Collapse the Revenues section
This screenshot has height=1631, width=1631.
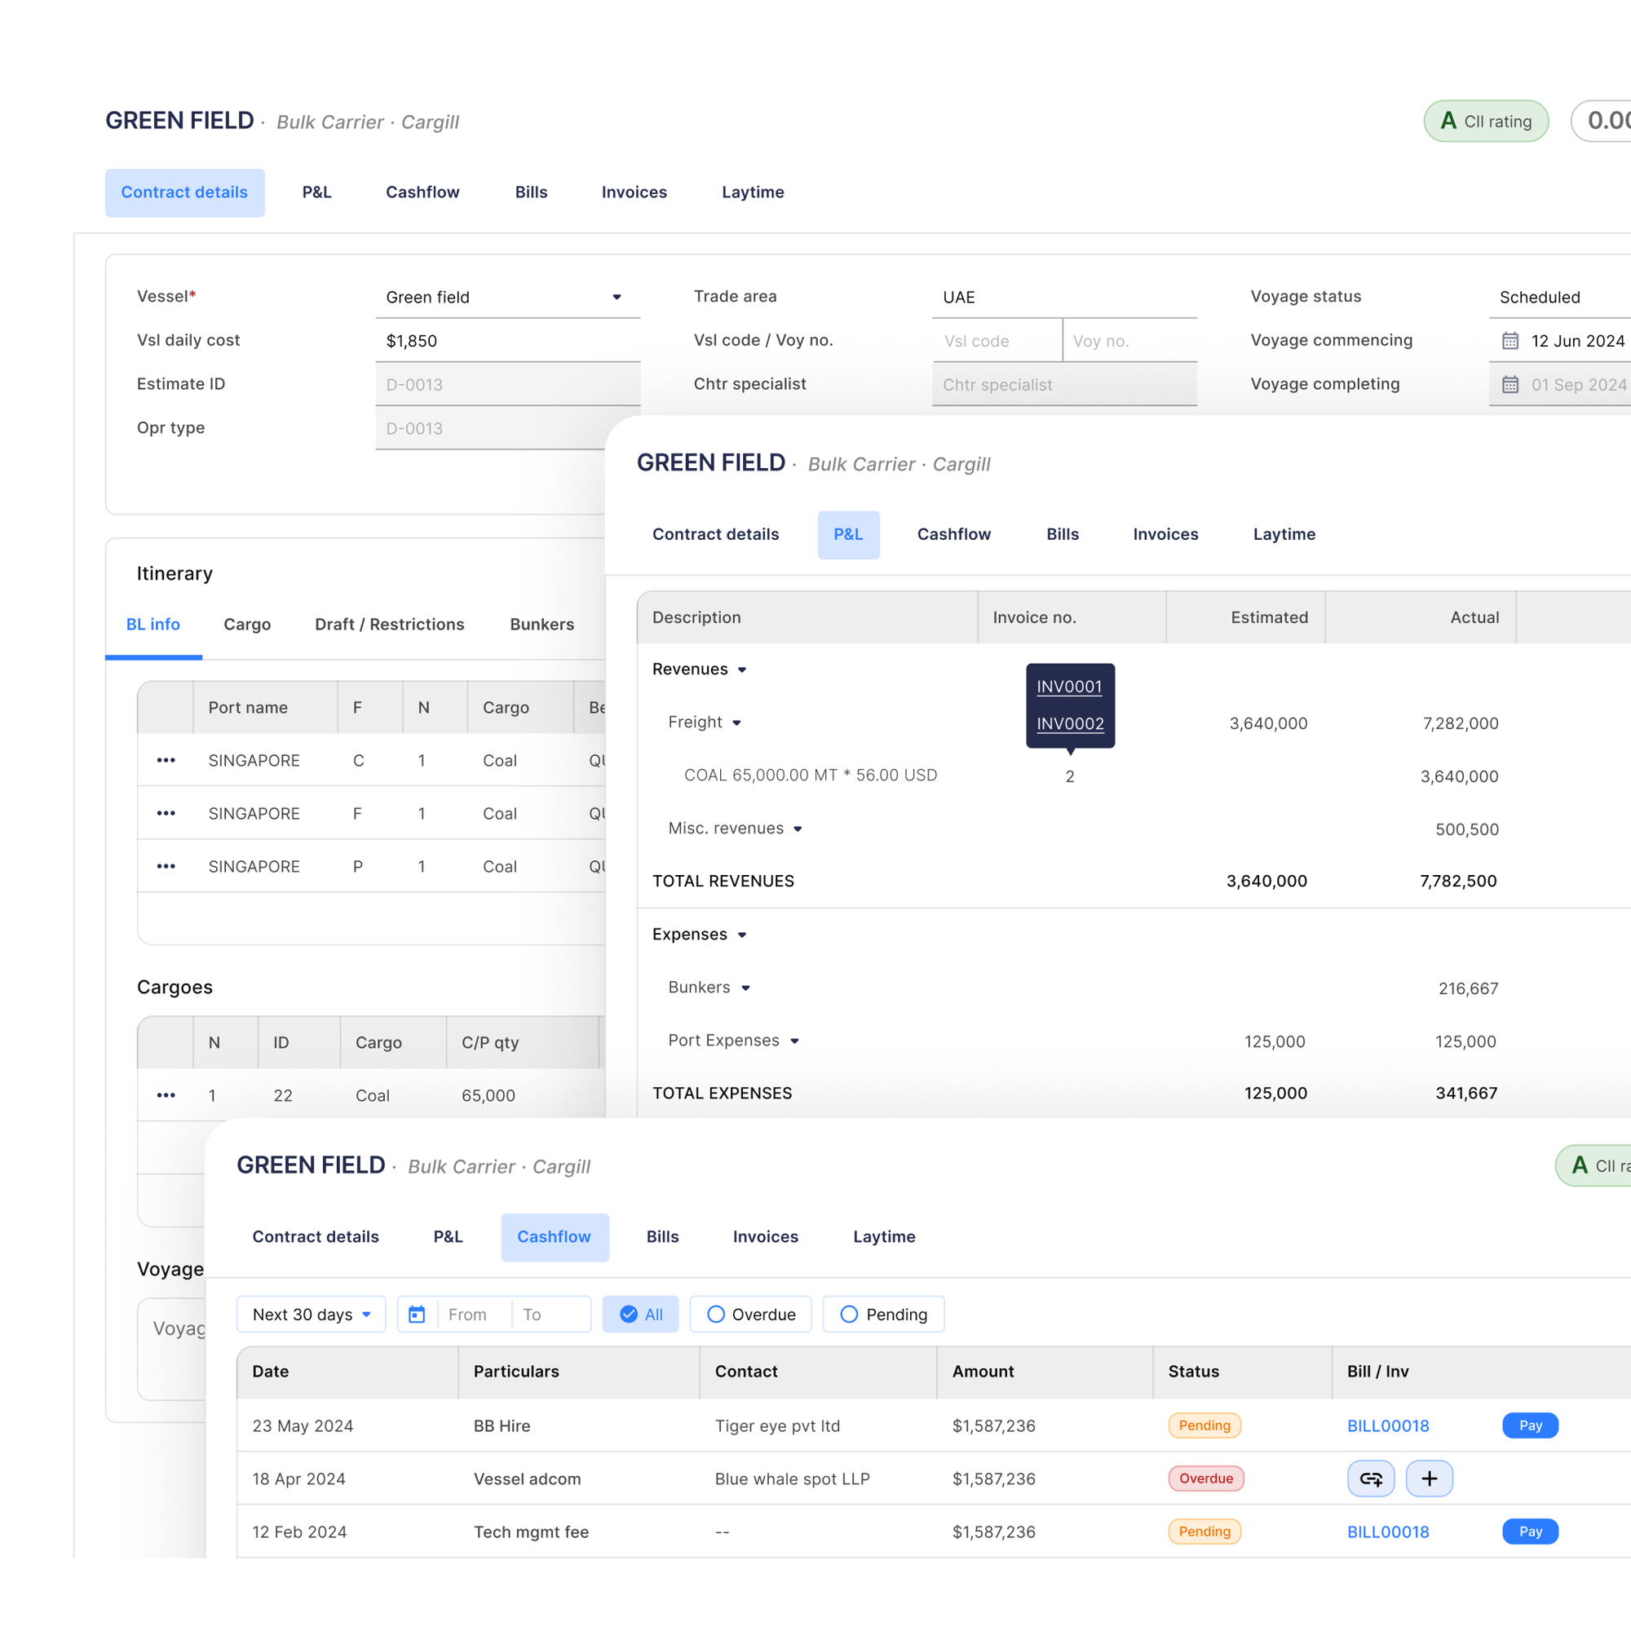(x=742, y=670)
